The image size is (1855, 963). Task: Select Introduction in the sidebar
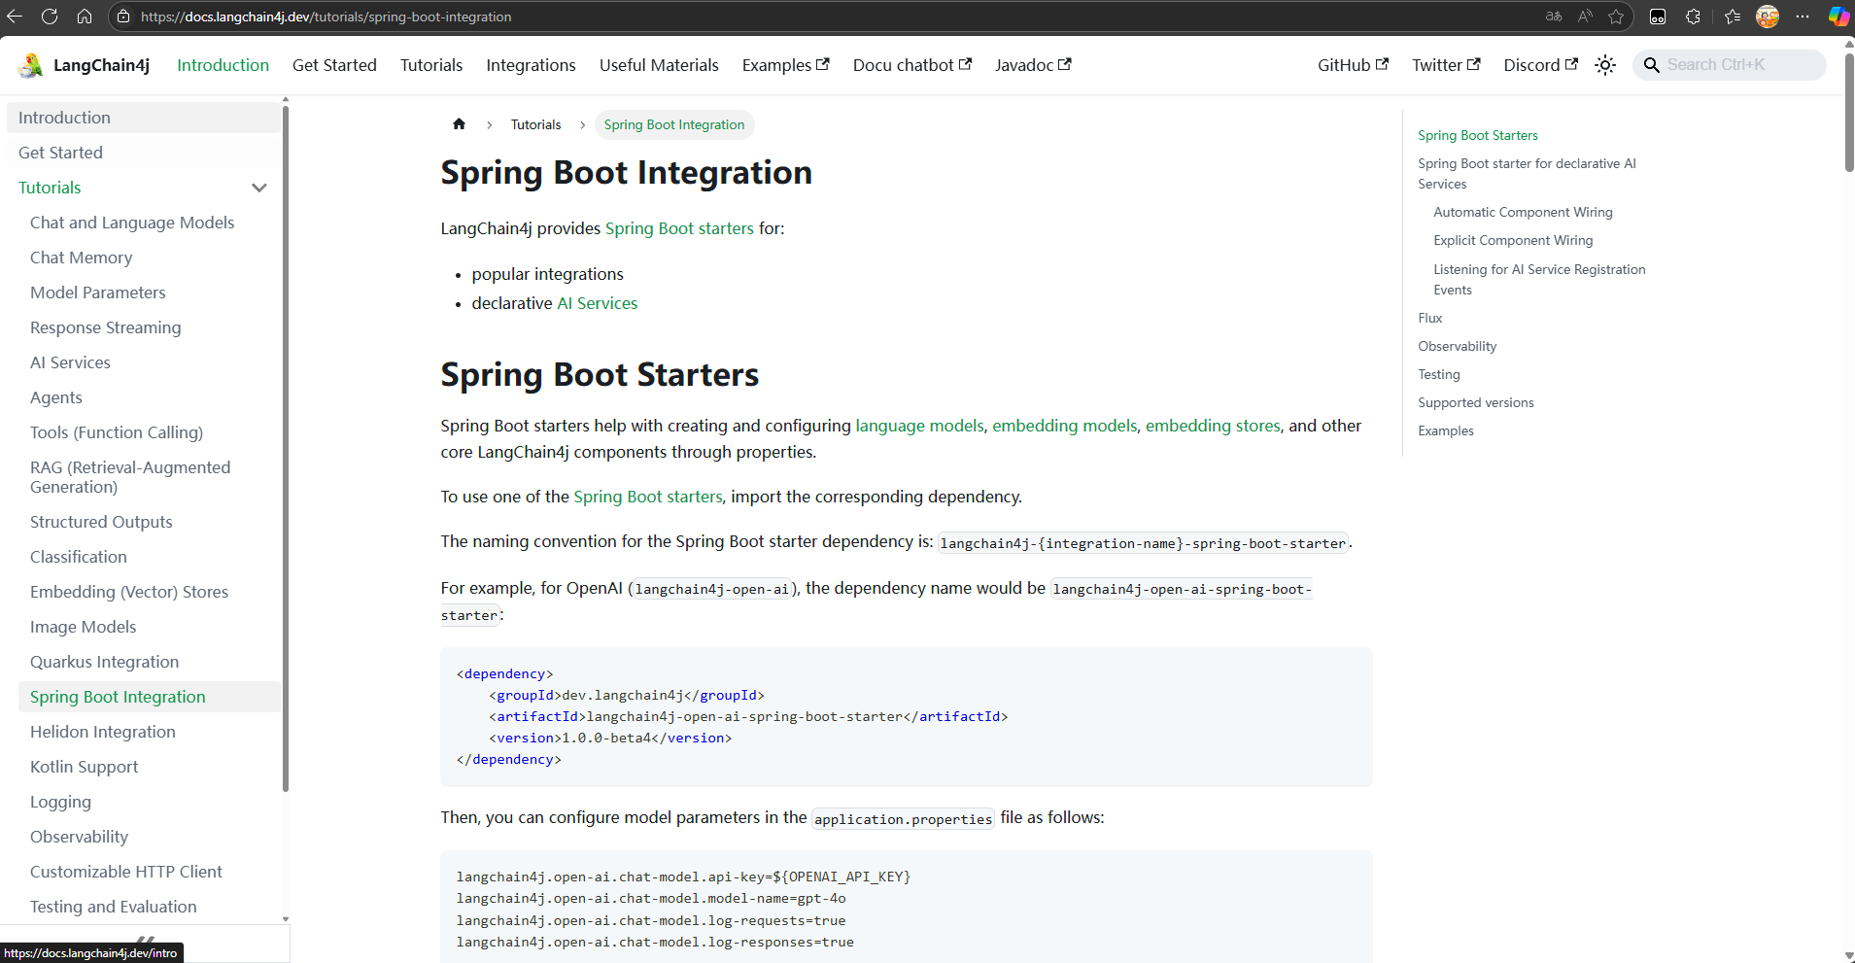click(x=144, y=118)
